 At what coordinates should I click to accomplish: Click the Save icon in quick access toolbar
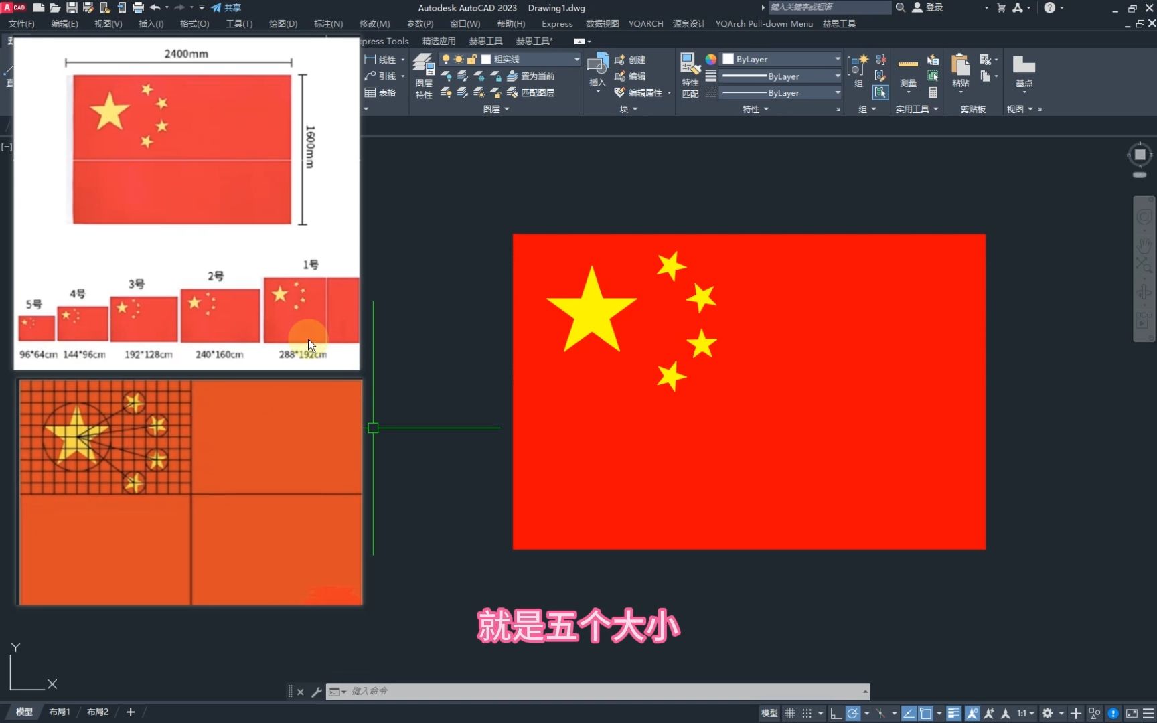(72, 7)
